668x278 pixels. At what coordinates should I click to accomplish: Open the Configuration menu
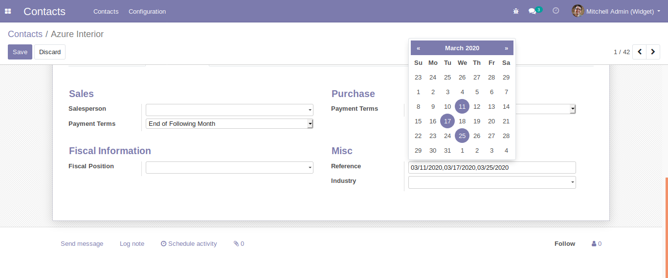pos(147,11)
